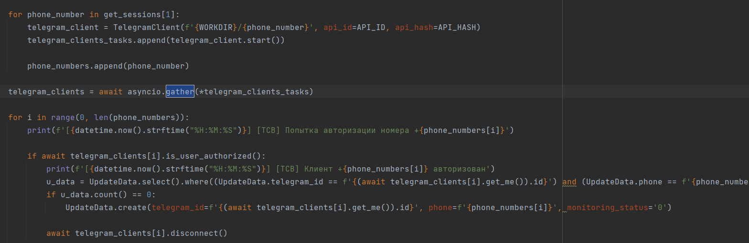The height and width of the screenshot is (243, 749).
Task: Click 'telegram_clients_tasks.append' line
Action: (156, 40)
